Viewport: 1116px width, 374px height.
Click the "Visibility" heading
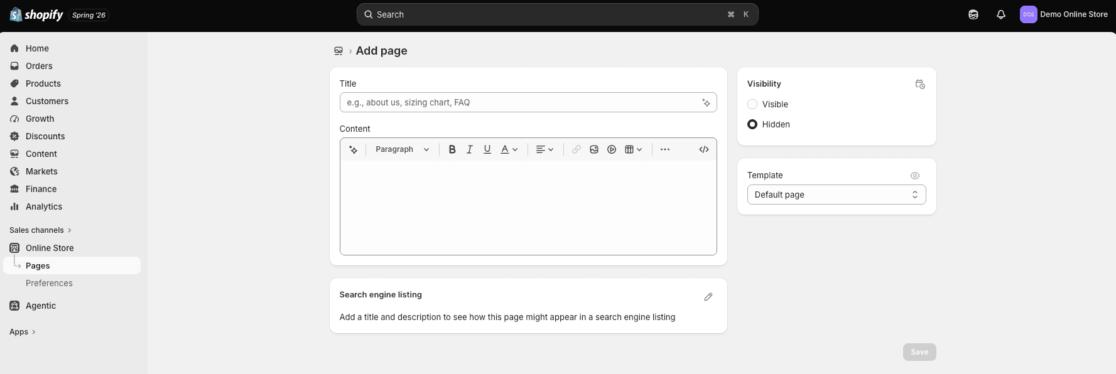click(764, 84)
